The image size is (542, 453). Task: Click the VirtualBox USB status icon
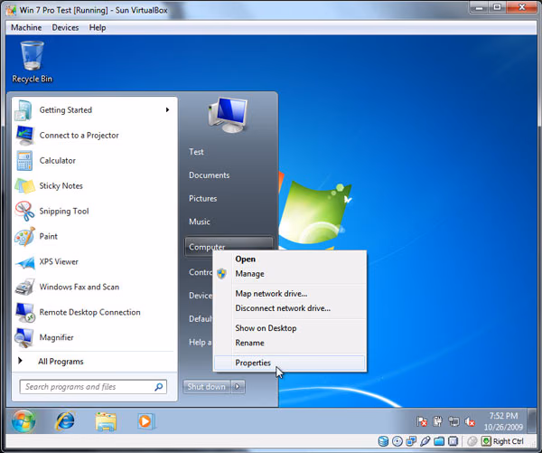[x=425, y=441]
